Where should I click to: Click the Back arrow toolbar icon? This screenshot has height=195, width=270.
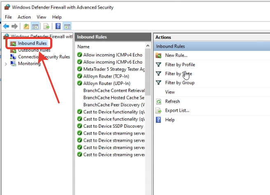(6, 26)
